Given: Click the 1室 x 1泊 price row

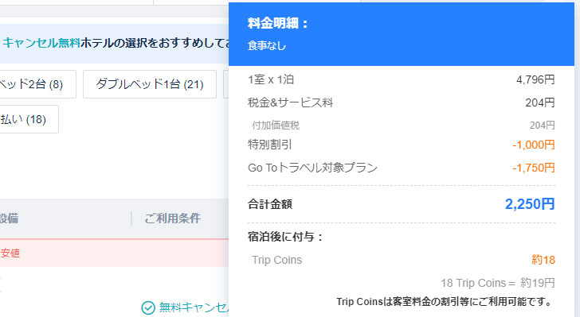Looking at the screenshot, I should 402,79.
